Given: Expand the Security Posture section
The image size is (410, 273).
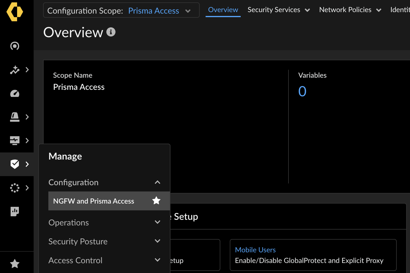Looking at the screenshot, I should pyautogui.click(x=158, y=241).
